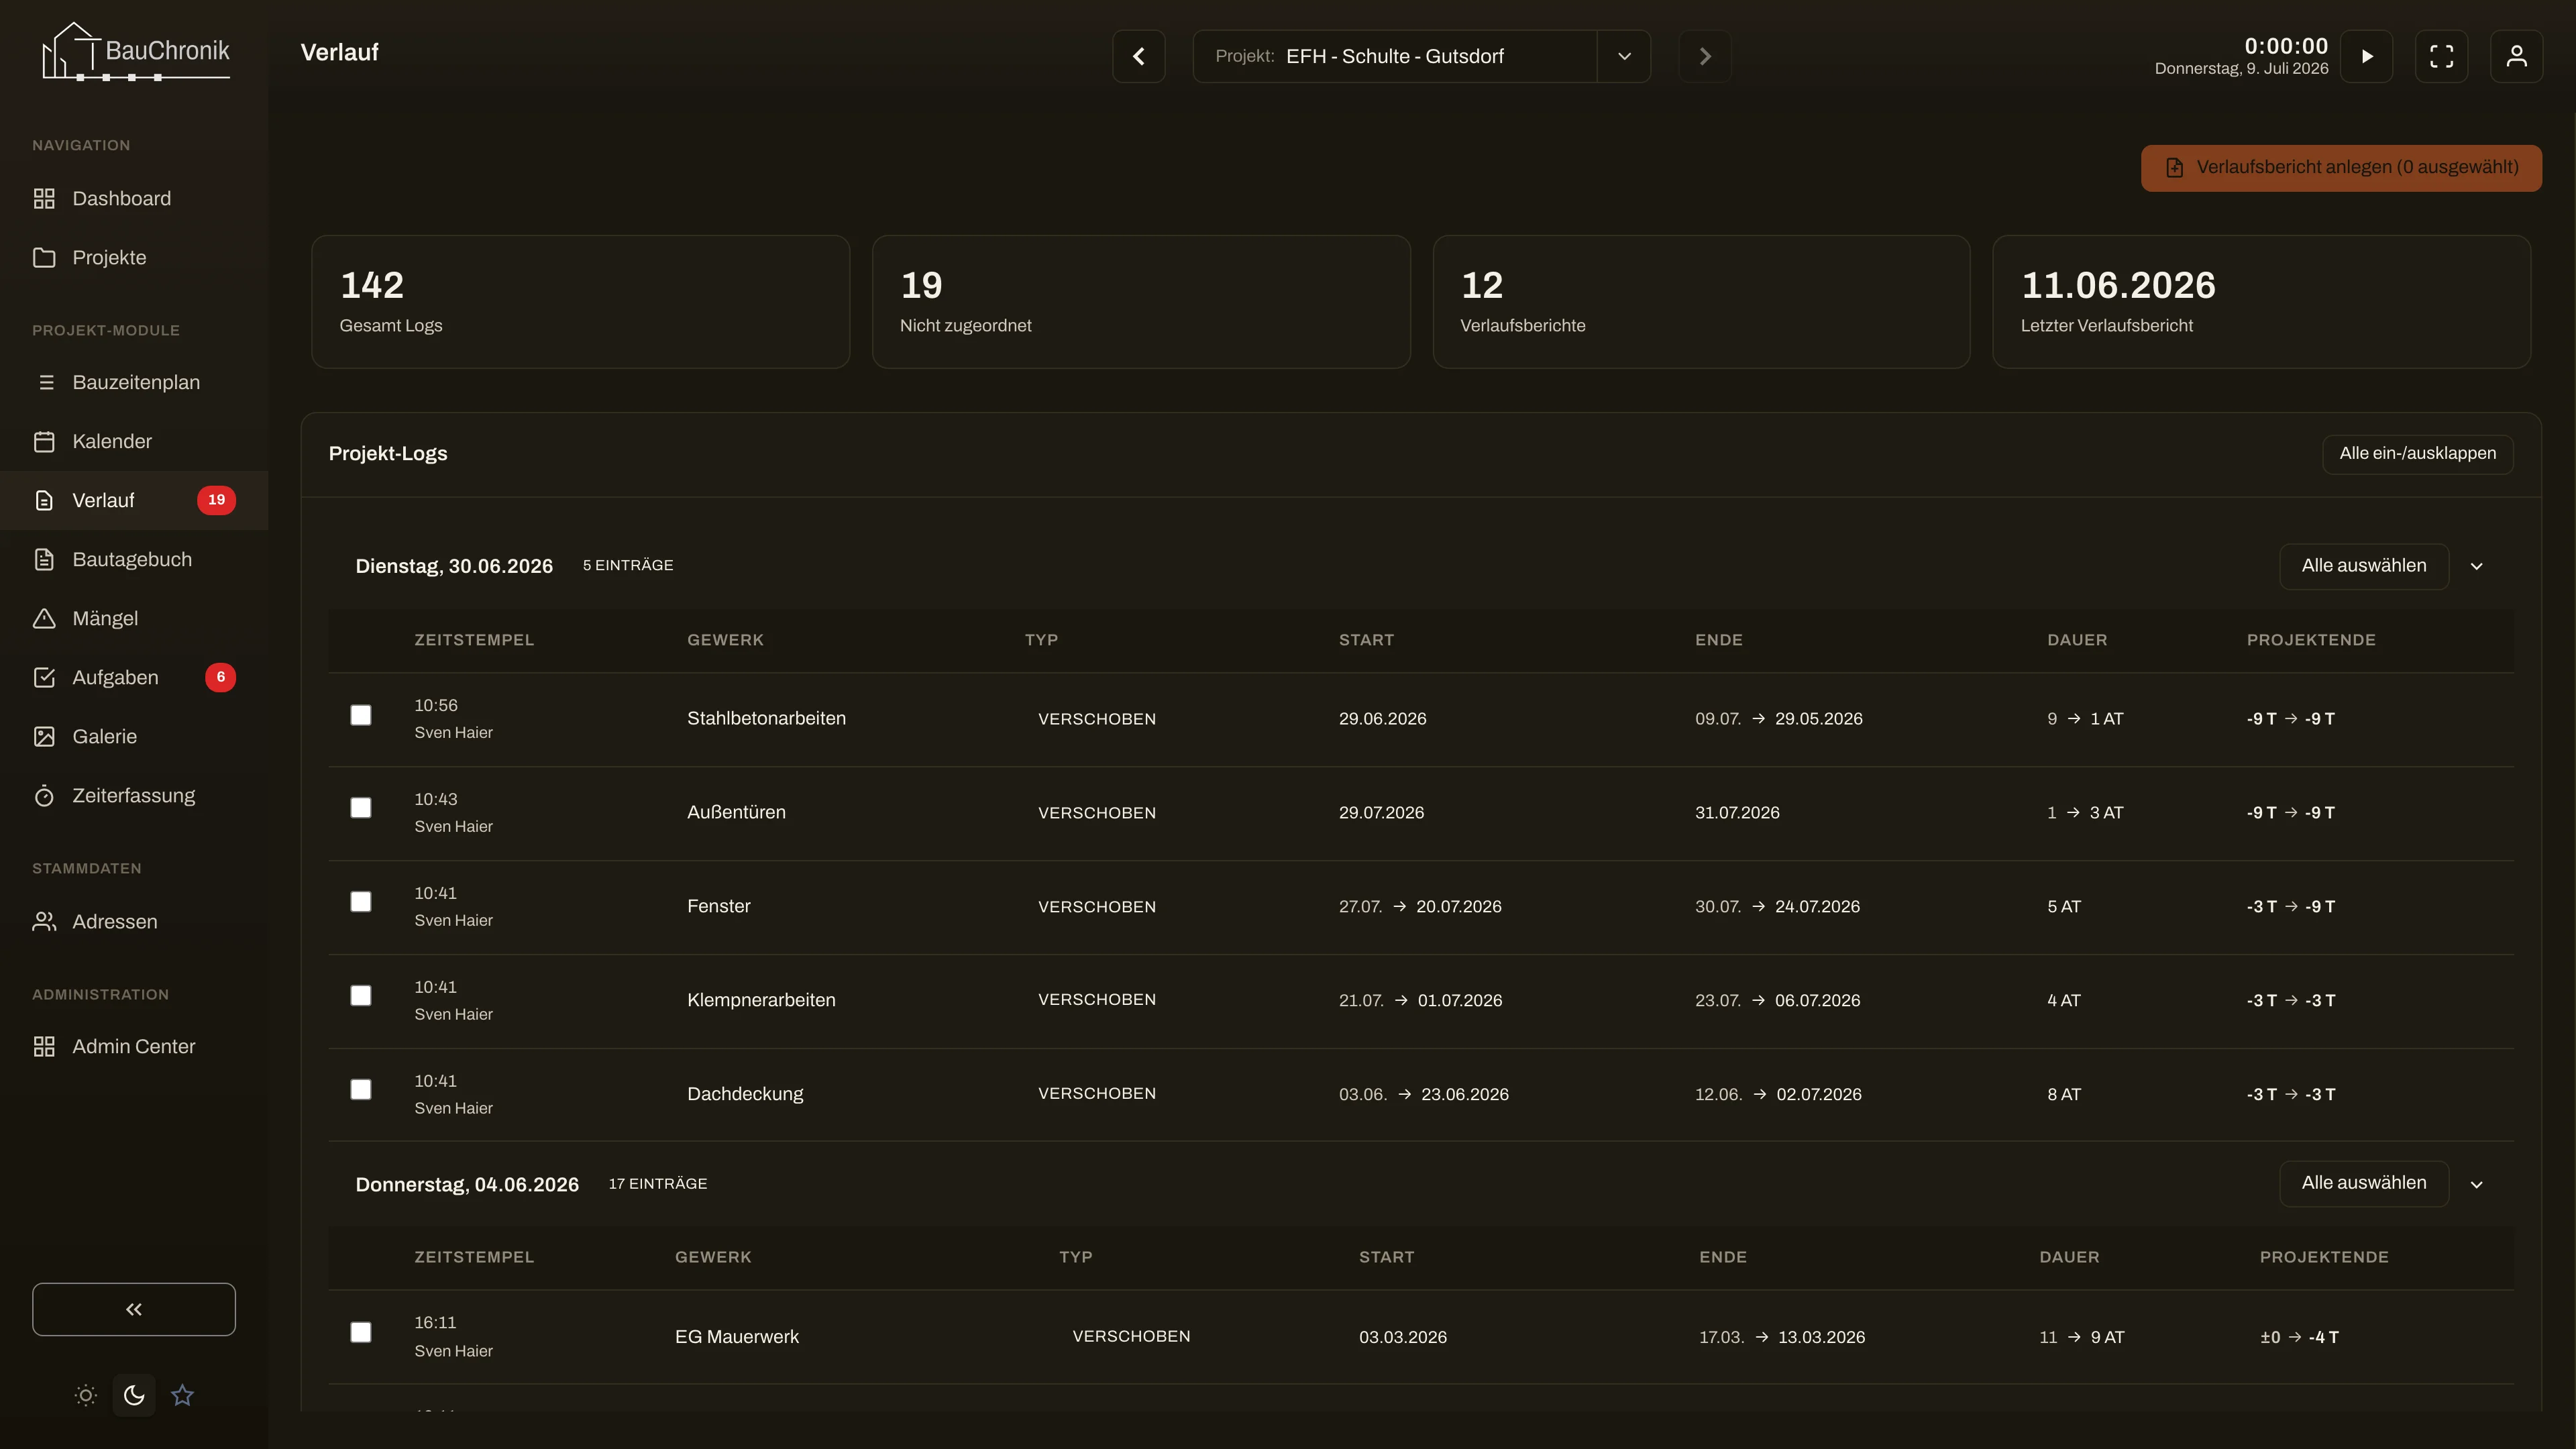
Task: Click the Außentüren Gewerk cell
Action: pyautogui.click(x=736, y=812)
